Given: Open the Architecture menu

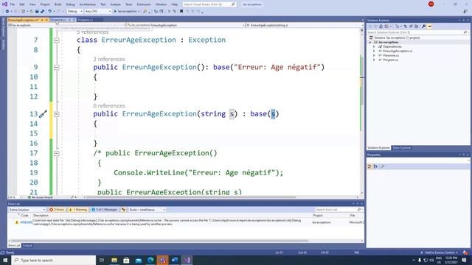Looking at the screenshot, I should click(88, 4).
